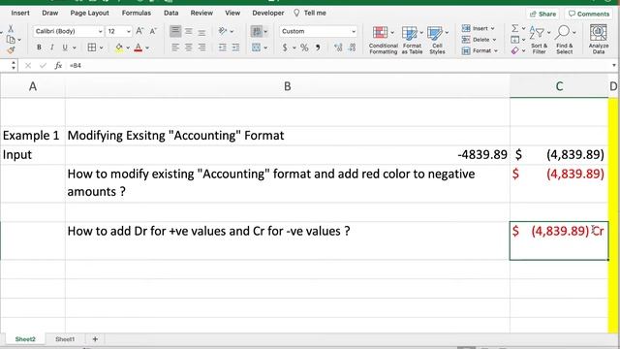Toggle Bold formatting

click(39, 48)
